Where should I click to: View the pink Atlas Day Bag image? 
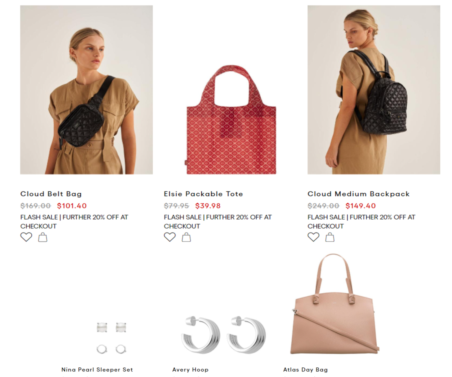(x=334, y=304)
